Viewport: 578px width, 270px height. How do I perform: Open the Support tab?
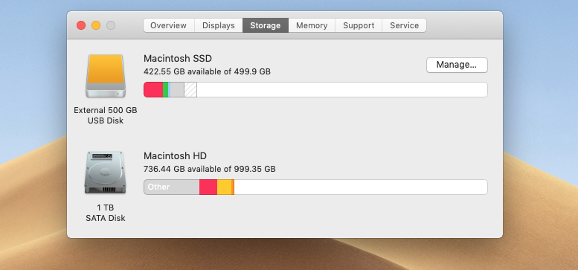tap(359, 25)
